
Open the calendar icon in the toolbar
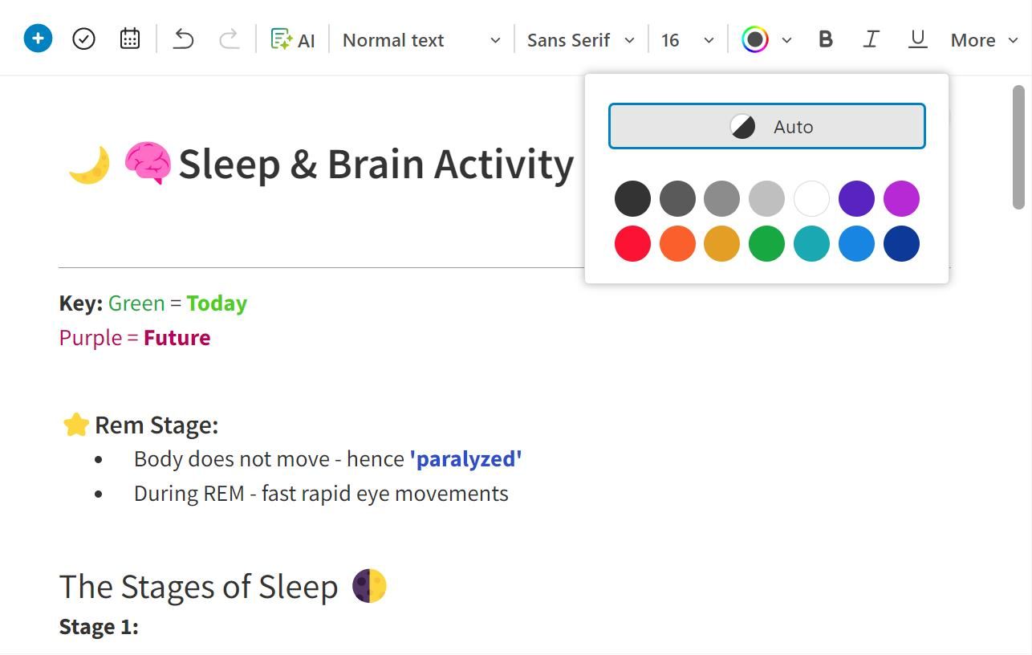(x=129, y=38)
